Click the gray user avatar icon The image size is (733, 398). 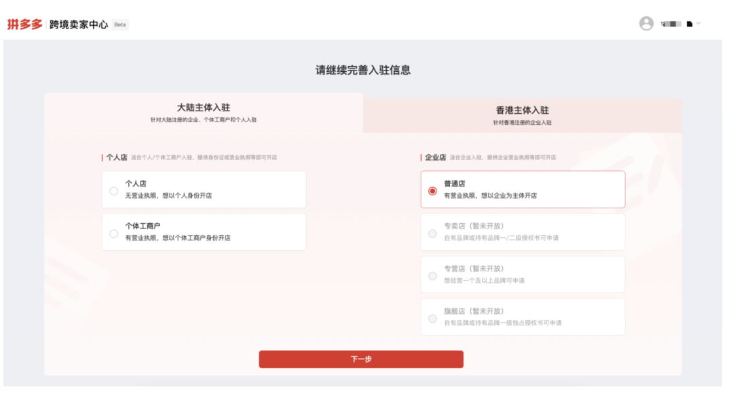tap(646, 24)
